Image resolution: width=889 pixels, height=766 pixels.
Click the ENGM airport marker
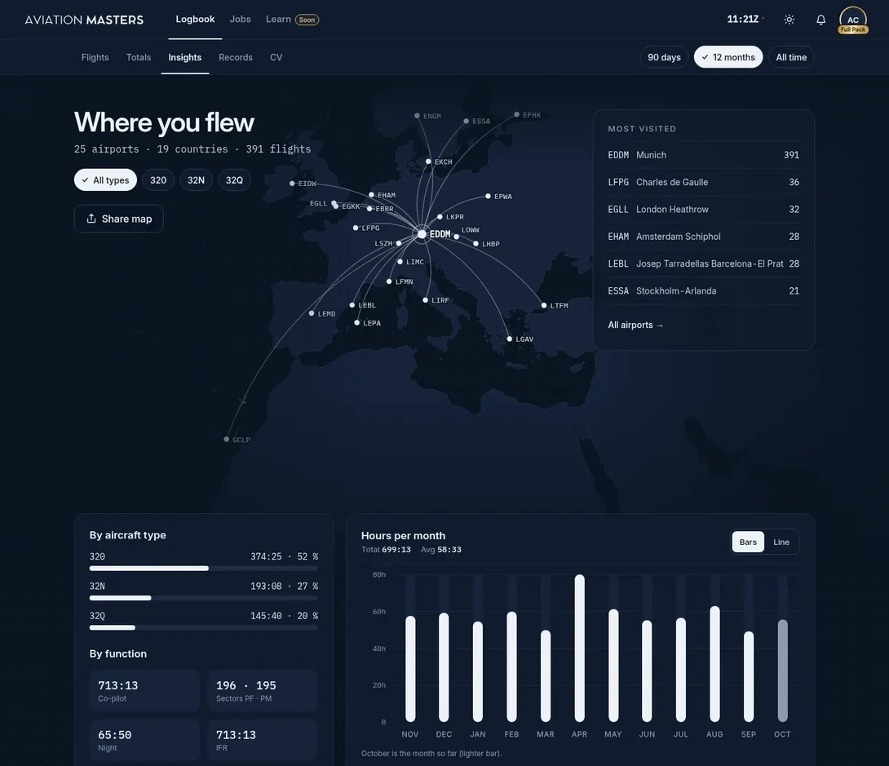coord(417,116)
